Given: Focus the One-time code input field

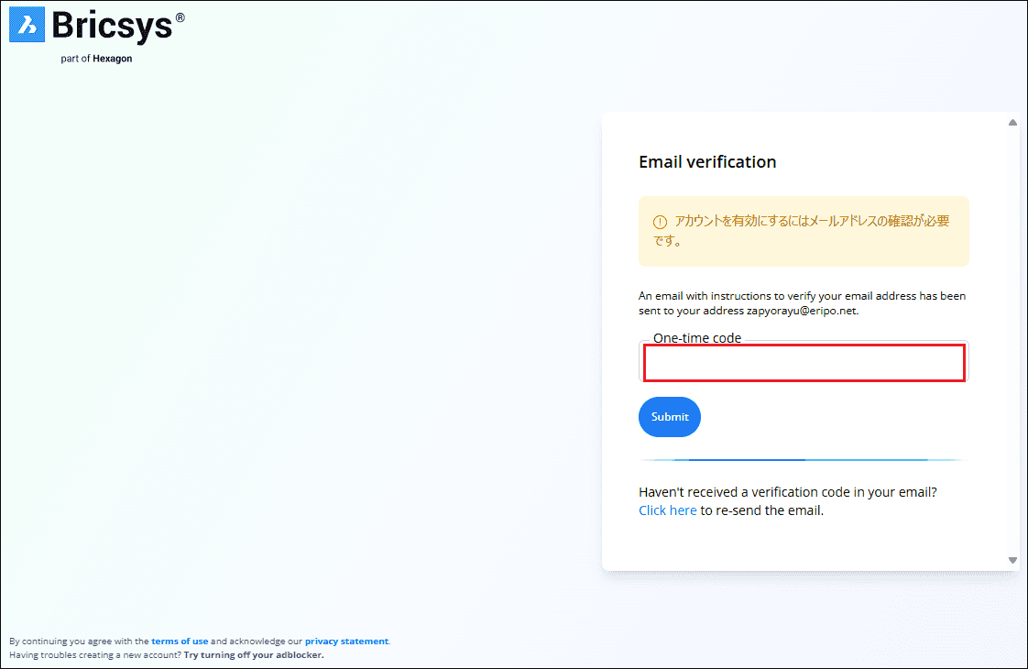Looking at the screenshot, I should pos(804,363).
